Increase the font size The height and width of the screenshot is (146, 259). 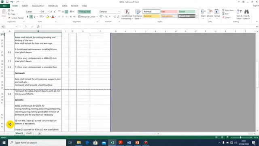coord(51,12)
